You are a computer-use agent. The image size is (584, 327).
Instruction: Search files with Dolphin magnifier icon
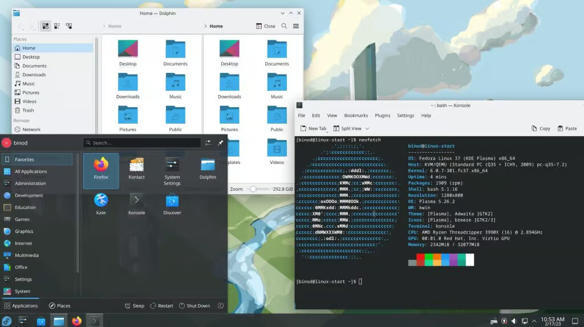pos(284,26)
